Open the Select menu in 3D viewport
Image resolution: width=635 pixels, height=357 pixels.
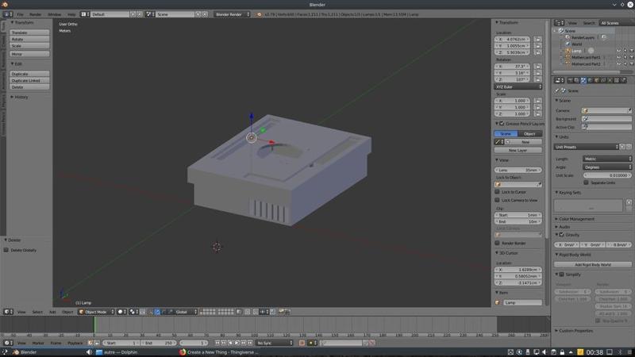coord(37,312)
